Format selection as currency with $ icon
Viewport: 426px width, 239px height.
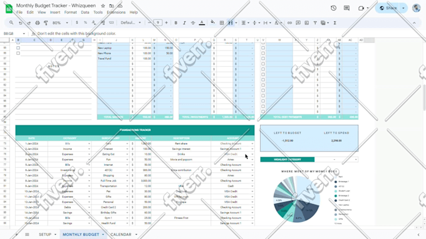click(77, 22)
